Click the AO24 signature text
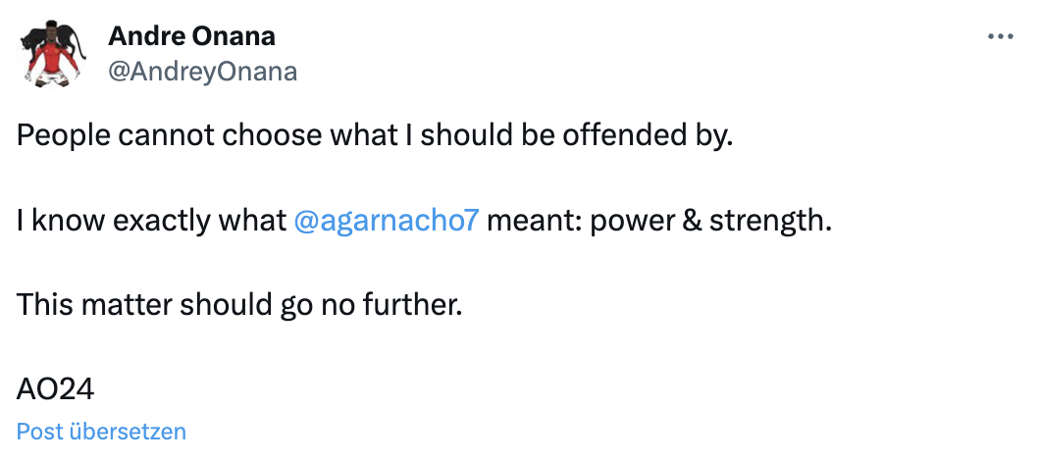 [x=55, y=388]
